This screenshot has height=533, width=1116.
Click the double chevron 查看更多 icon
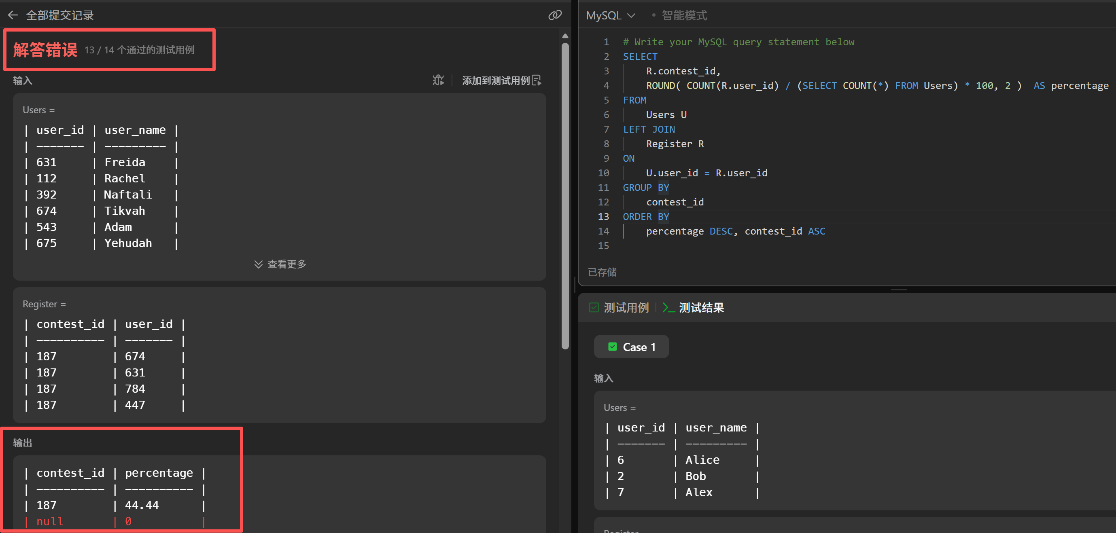[258, 264]
